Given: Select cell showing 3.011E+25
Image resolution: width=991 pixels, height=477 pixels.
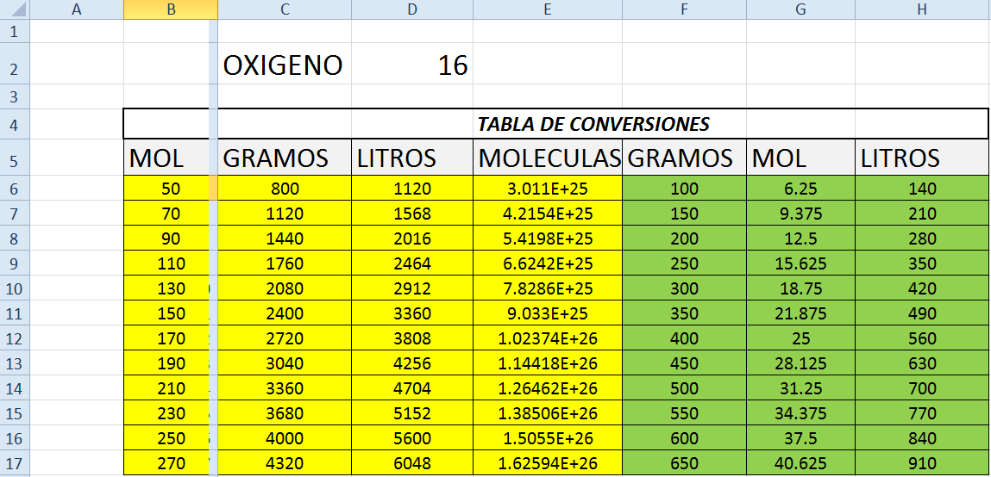Looking at the screenshot, I should 548,188.
